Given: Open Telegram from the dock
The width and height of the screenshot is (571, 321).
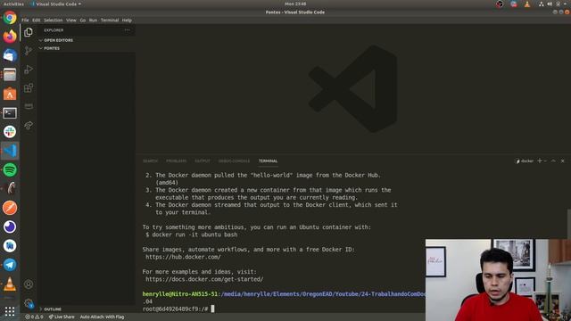Looking at the screenshot, I should coord(10,265).
